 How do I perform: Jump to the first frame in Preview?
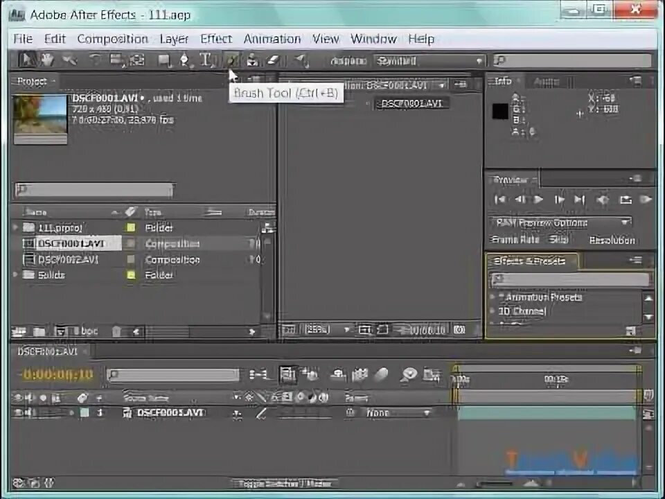pyautogui.click(x=500, y=200)
